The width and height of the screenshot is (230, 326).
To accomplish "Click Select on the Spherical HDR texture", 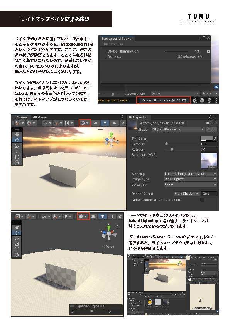I will pyautogui.click(x=213, y=167).
